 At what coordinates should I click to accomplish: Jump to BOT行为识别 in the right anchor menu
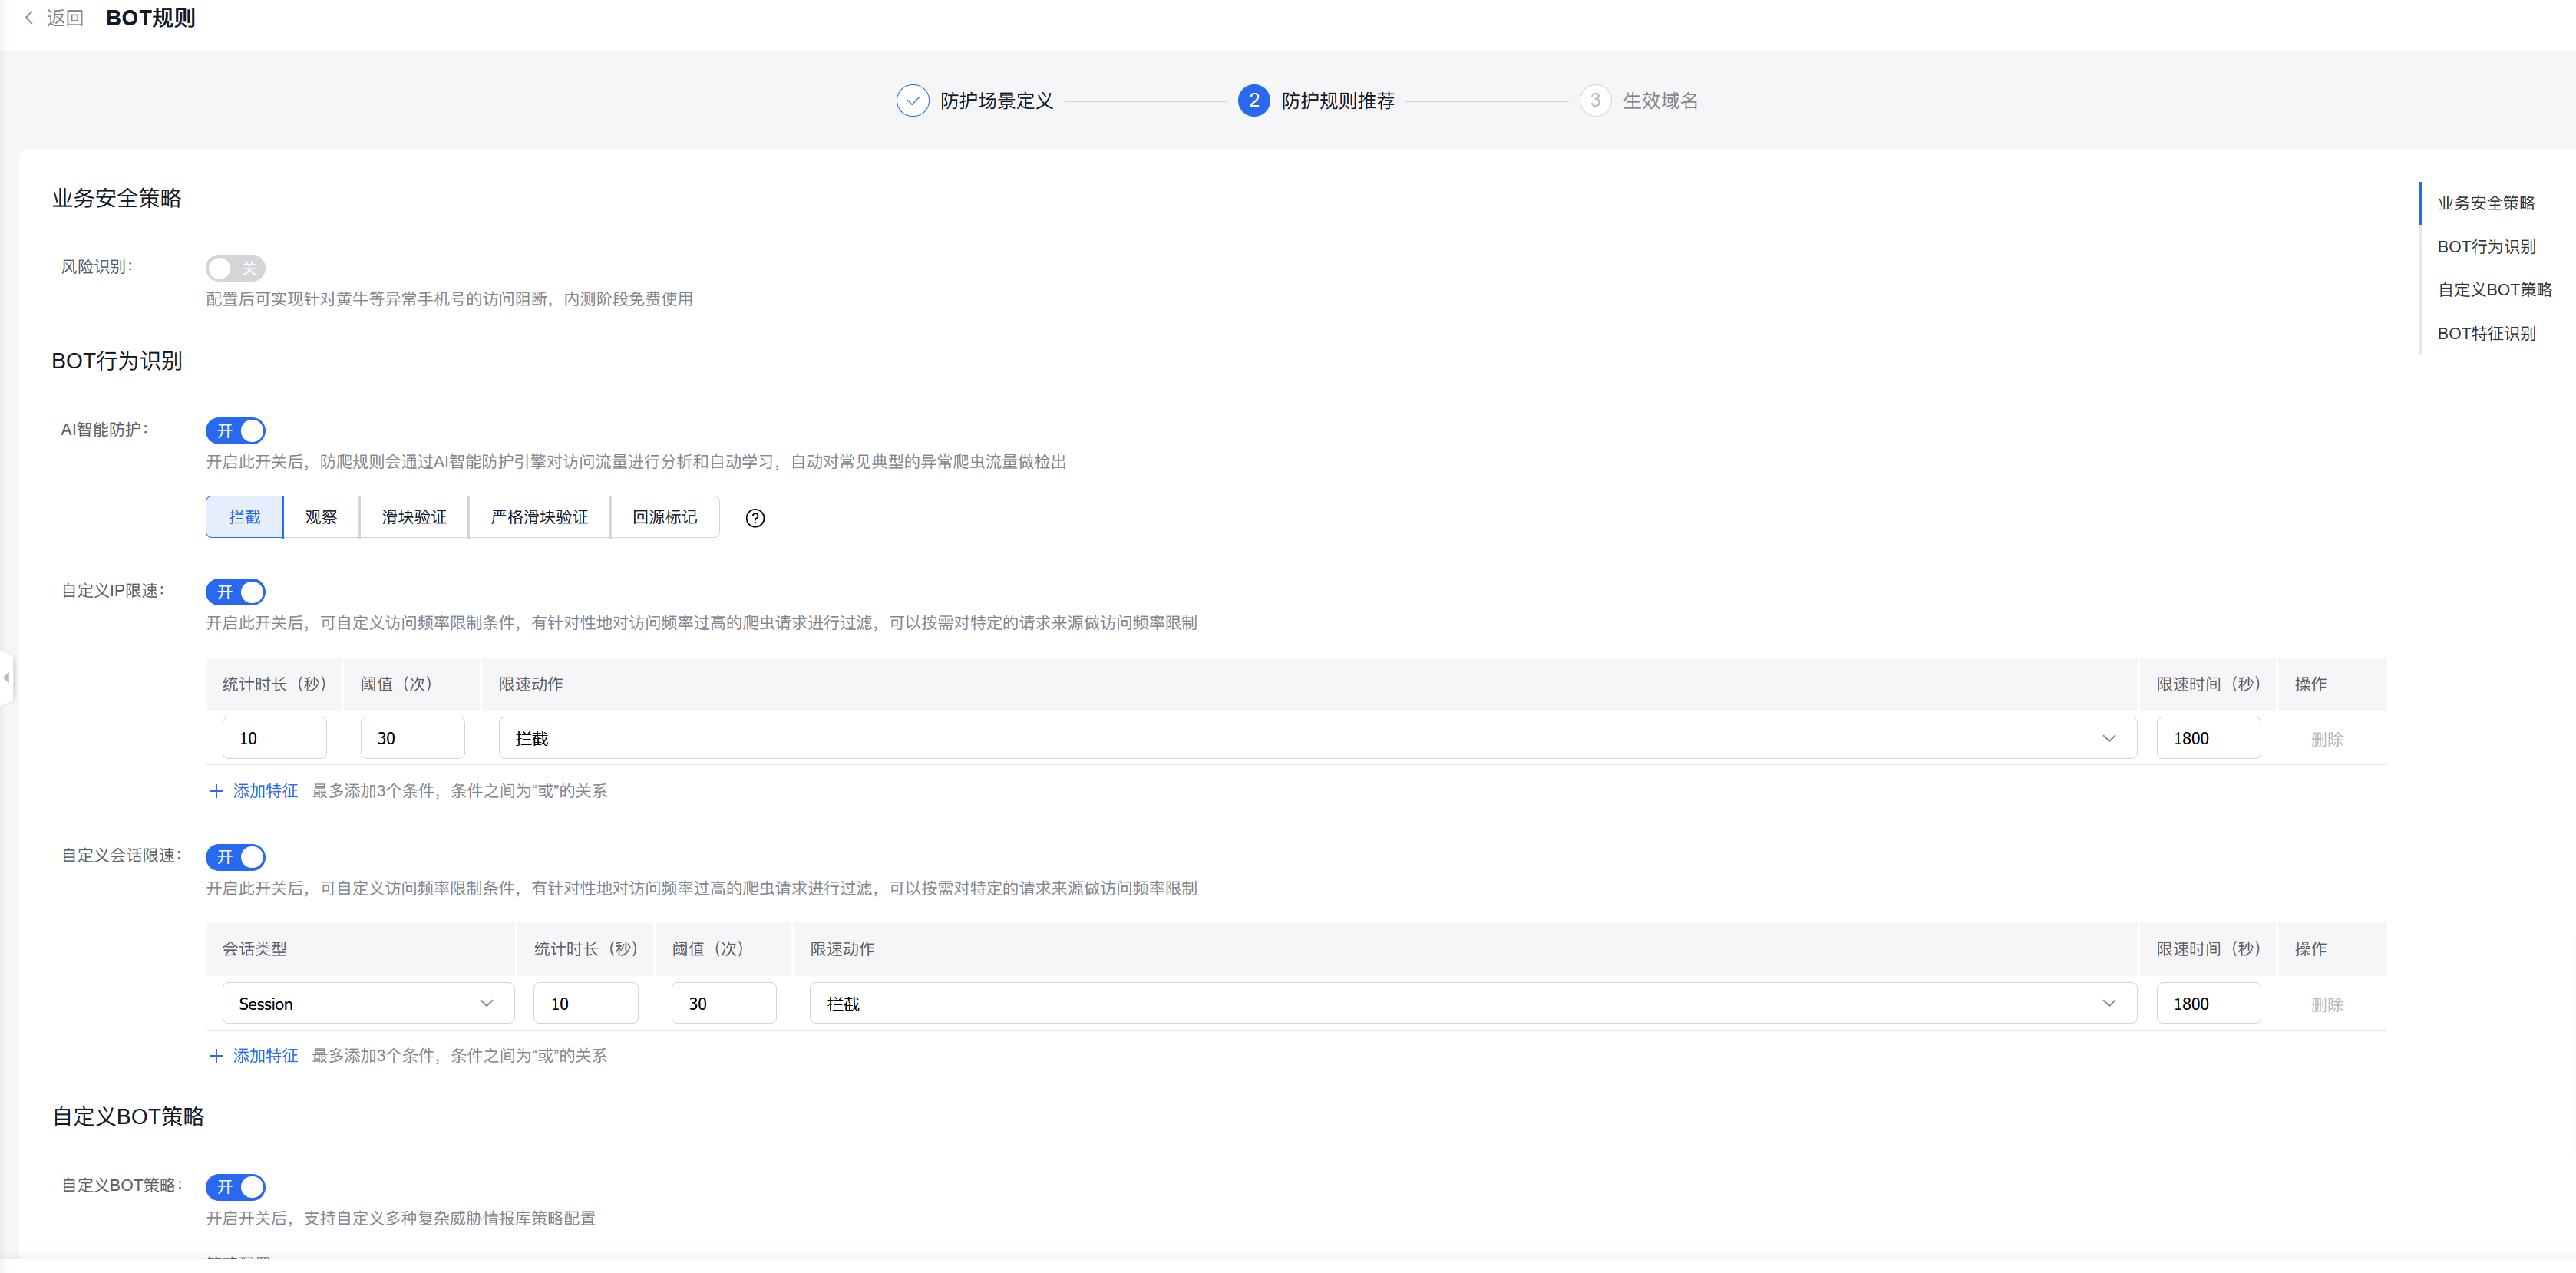point(2486,247)
